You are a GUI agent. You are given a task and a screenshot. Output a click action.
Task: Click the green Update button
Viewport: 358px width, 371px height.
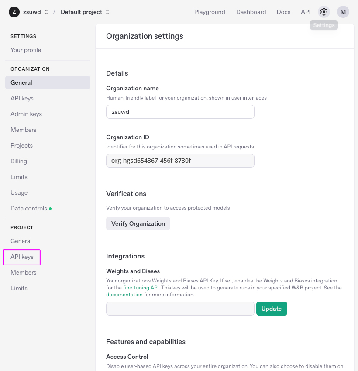coord(272,309)
